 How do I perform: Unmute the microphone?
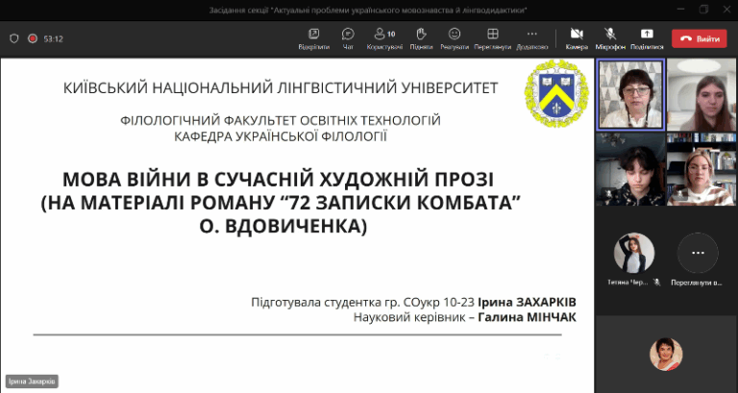(610, 38)
